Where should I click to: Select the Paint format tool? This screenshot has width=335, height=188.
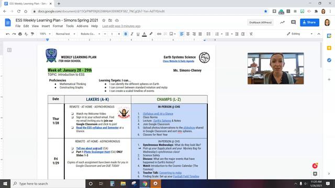32,34
